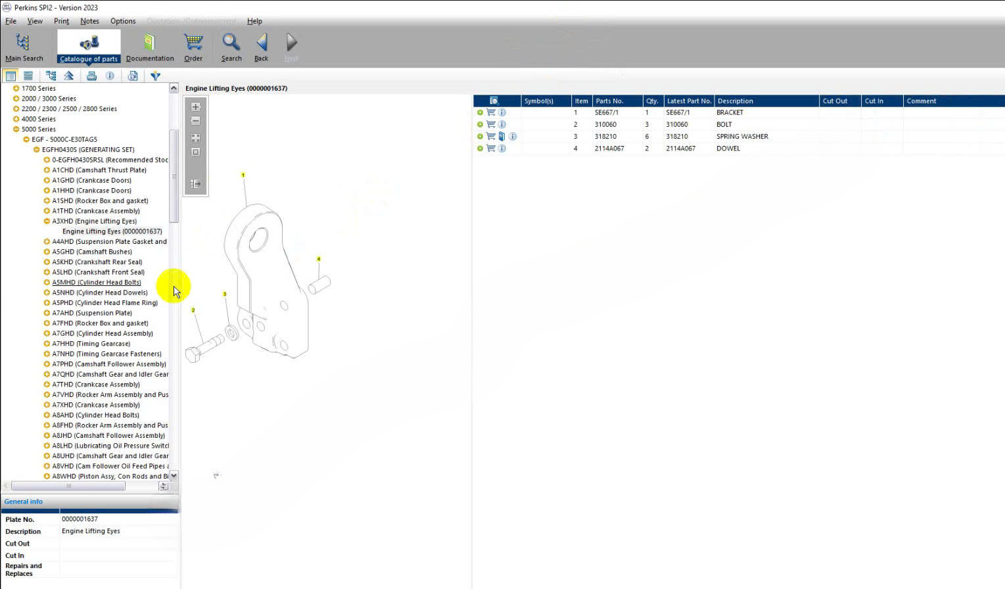1005x589 pixels.
Task: Open the Notes menu
Action: (x=89, y=21)
